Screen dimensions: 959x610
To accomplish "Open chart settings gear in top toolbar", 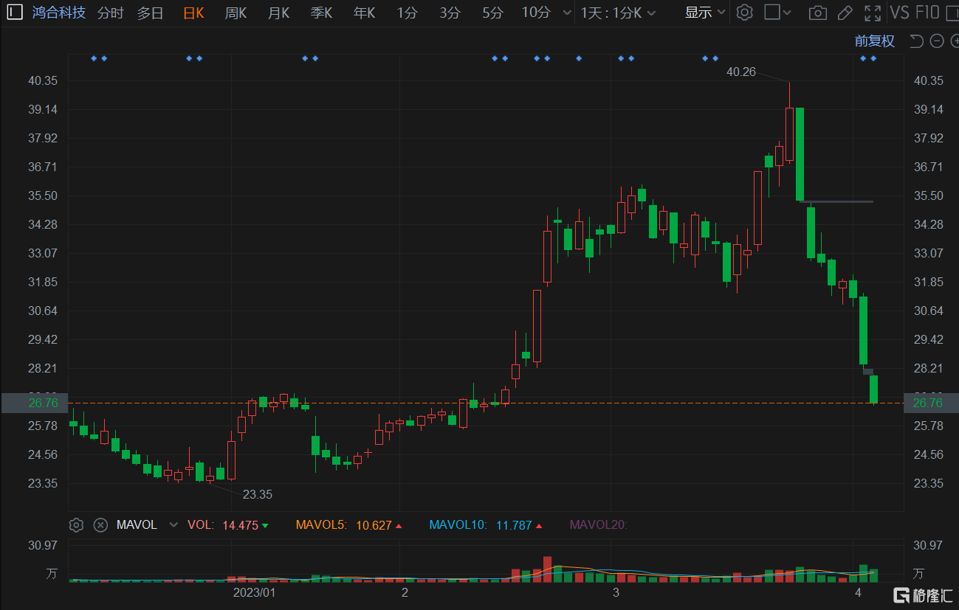I will [x=745, y=13].
